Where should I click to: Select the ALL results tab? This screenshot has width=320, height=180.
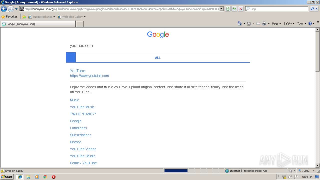(158, 58)
